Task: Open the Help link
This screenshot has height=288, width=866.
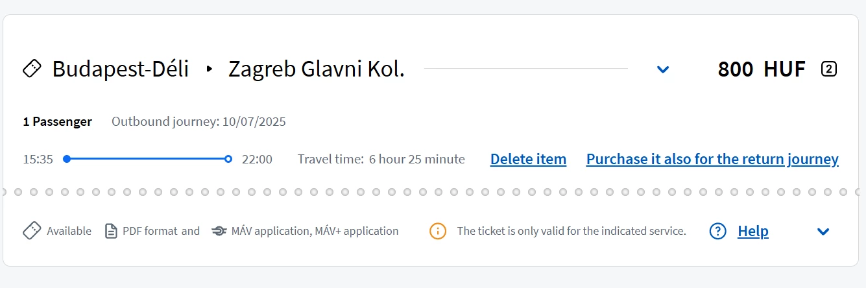Action: [752, 231]
